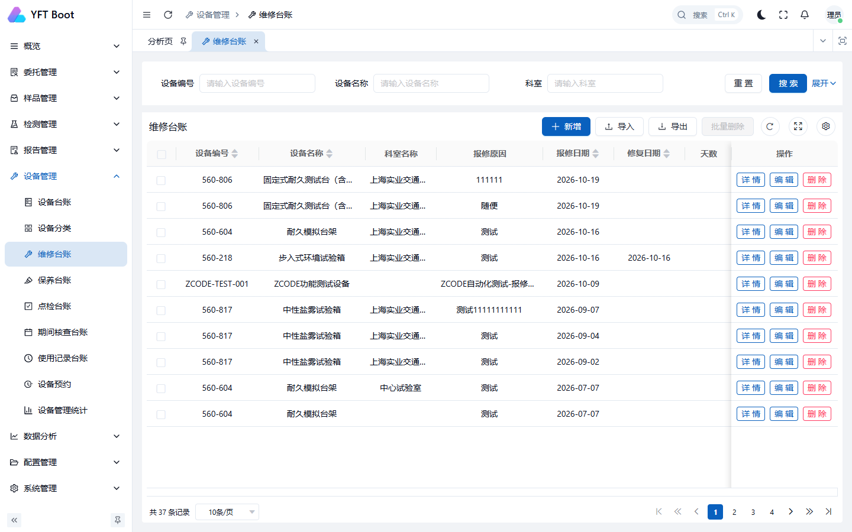
Task: Check the 步入式环境试验箱 row checkbox
Action: [x=161, y=258]
